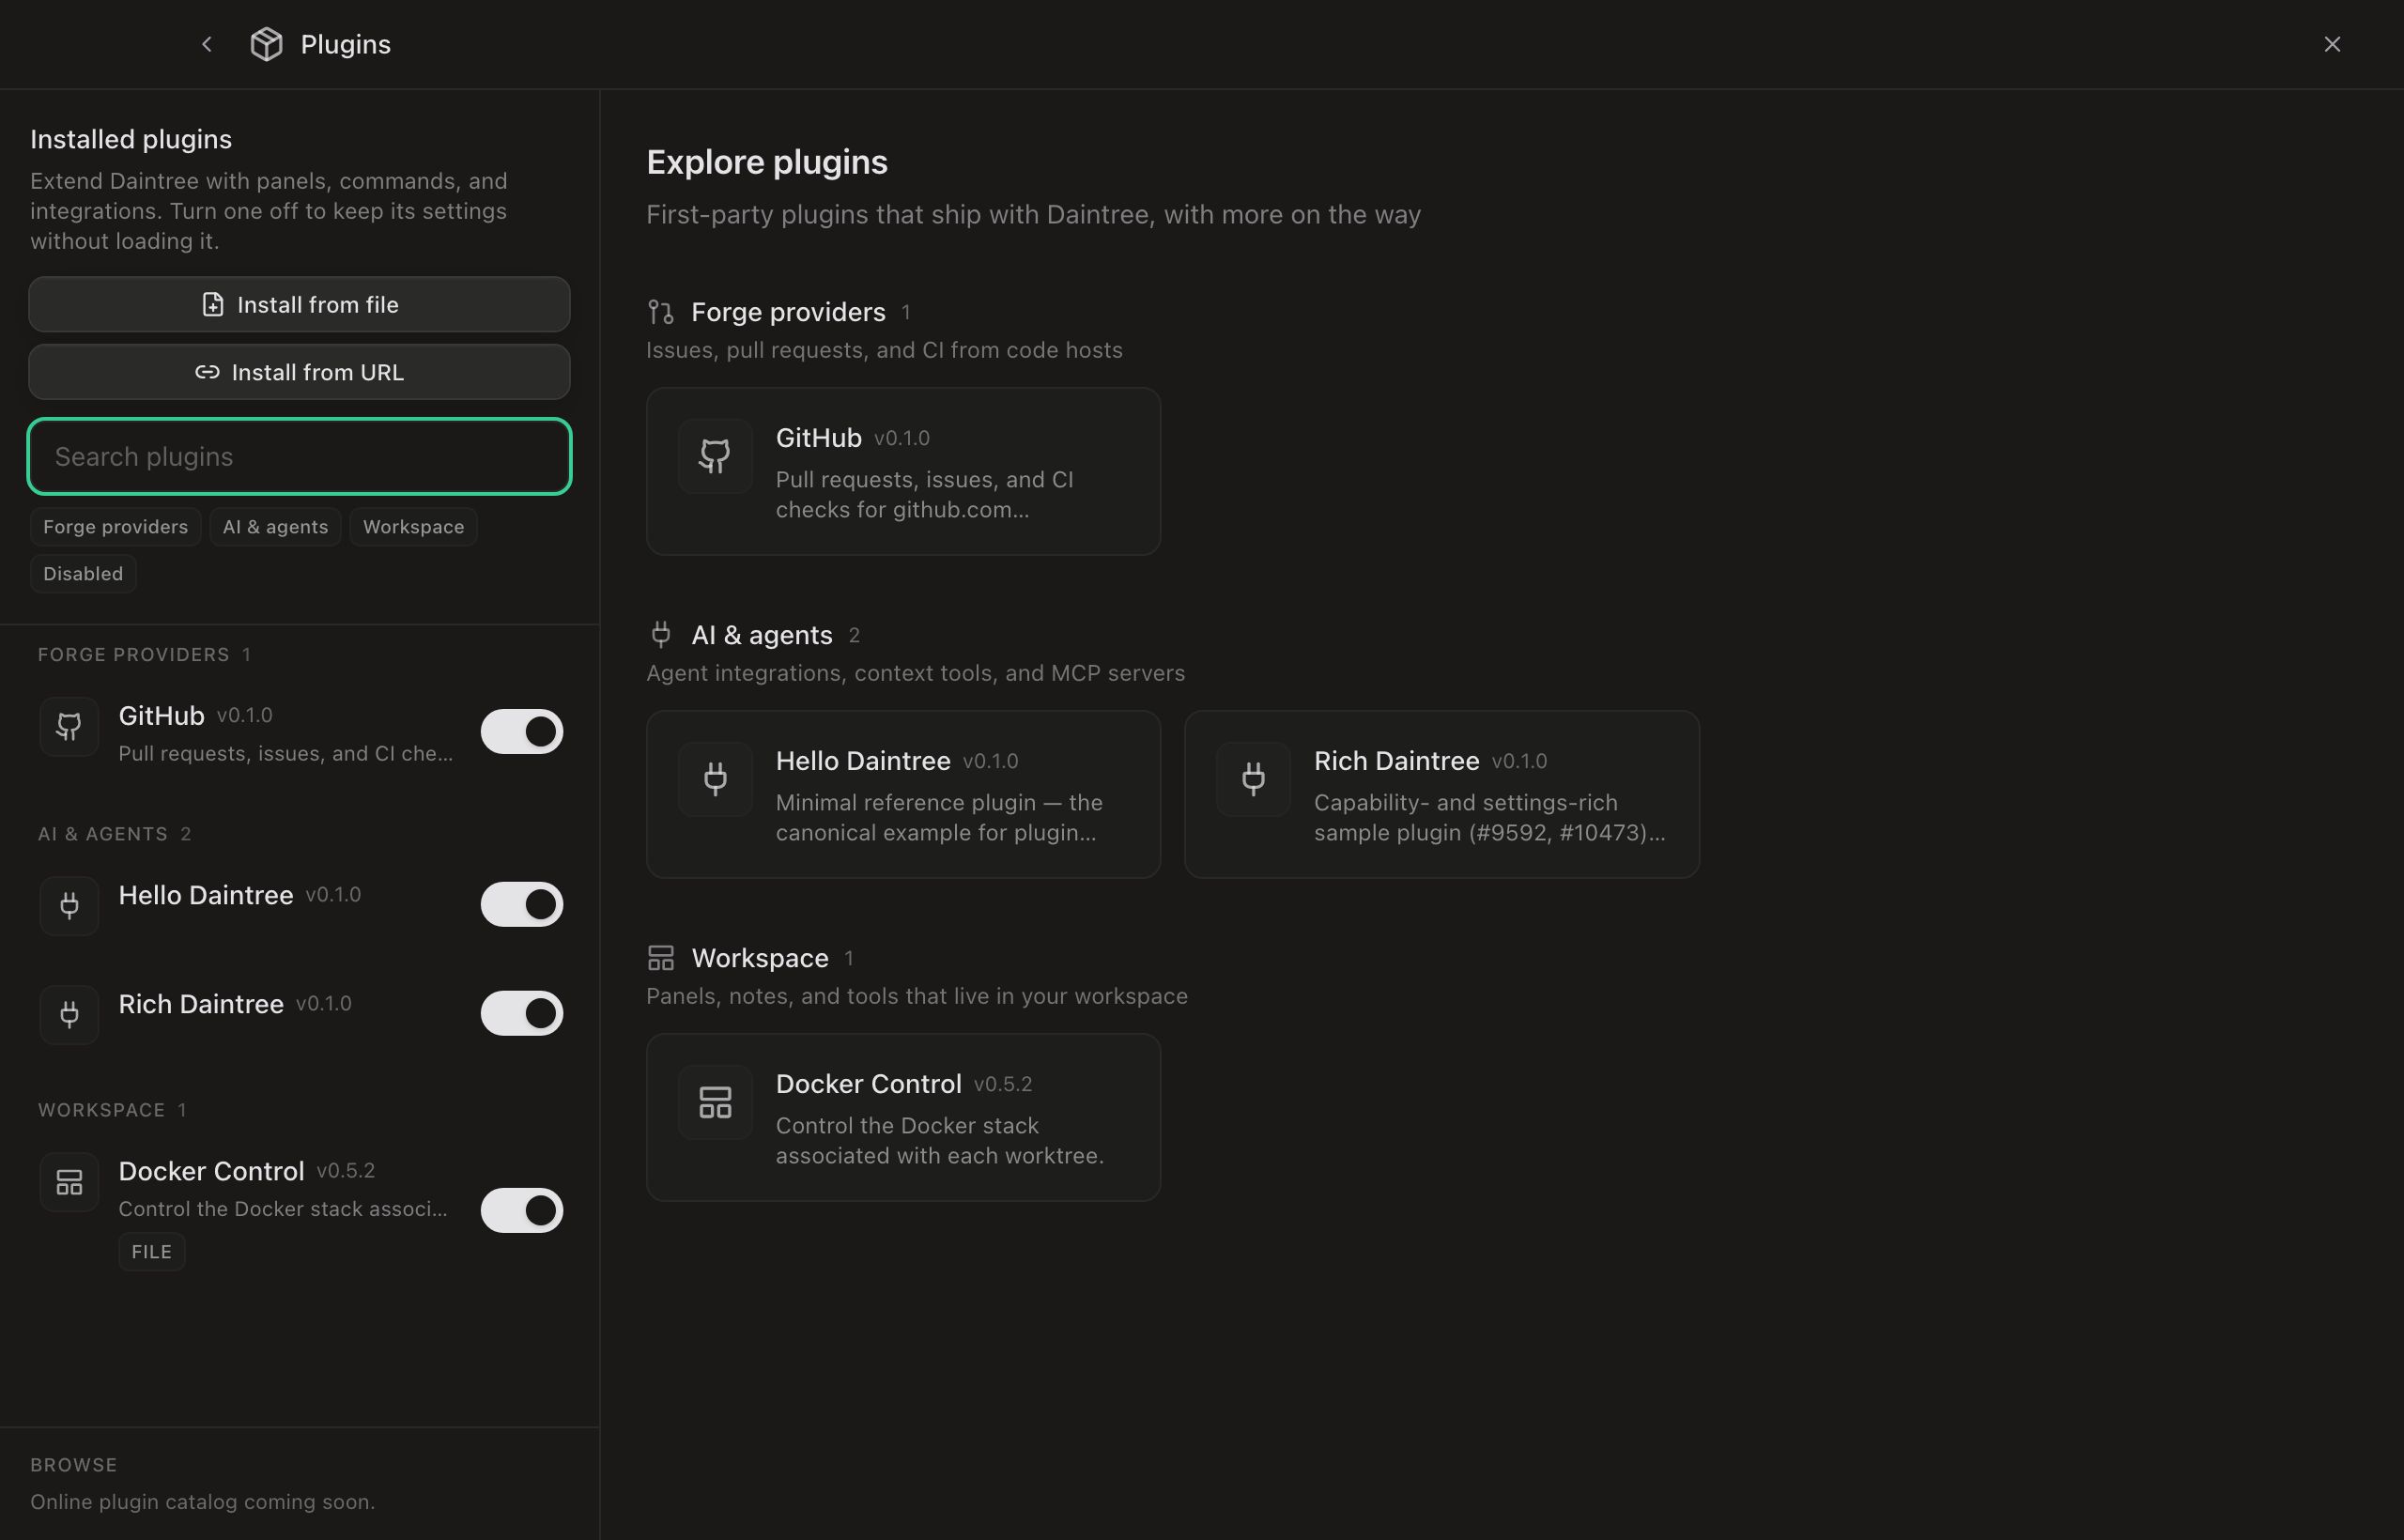Image resolution: width=2404 pixels, height=1540 pixels.
Task: Click the AI & AGENTS sidebar group header
Action: coord(103,834)
